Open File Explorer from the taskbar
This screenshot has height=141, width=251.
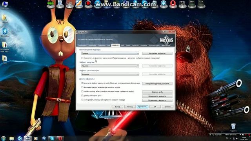(x=11, y=138)
